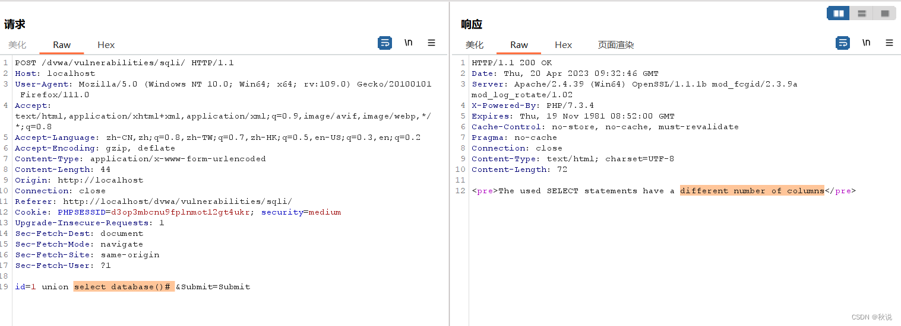Click the &Submit=Submit body parameter
The width and height of the screenshot is (901, 326).
point(213,287)
